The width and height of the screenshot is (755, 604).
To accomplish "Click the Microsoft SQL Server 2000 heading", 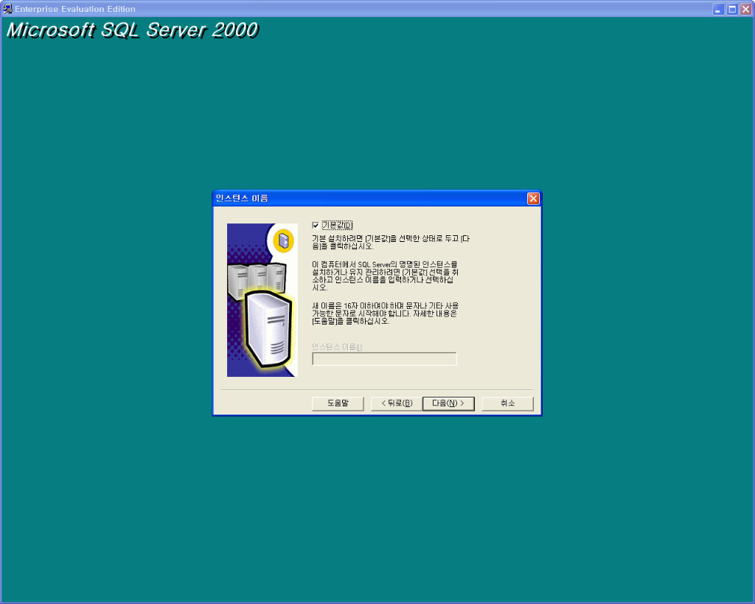I will click(x=133, y=29).
